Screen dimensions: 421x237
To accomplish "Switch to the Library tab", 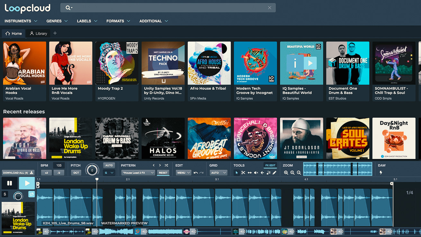I will tap(38, 33).
